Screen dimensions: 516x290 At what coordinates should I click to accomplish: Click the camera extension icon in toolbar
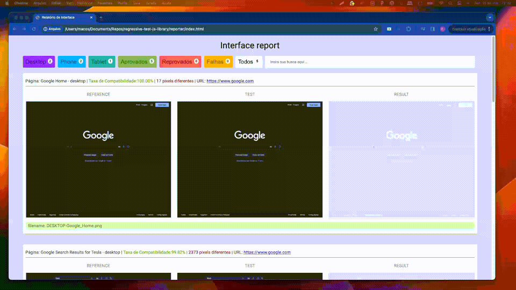coord(389,29)
